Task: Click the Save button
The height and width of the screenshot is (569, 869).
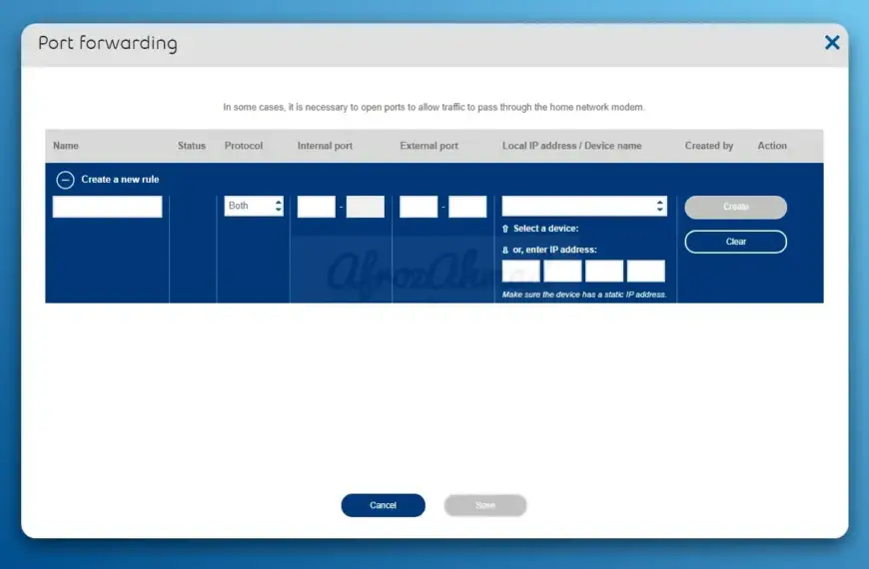Action: (484, 505)
